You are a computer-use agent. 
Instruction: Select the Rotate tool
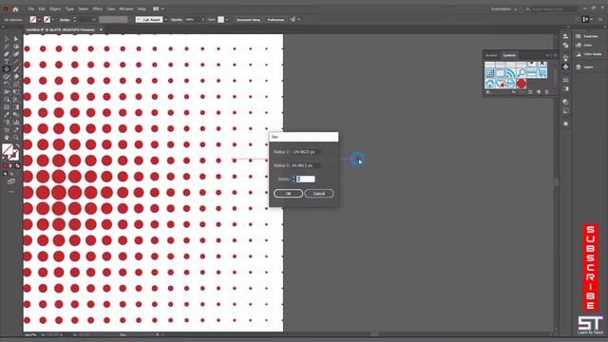pos(7,84)
